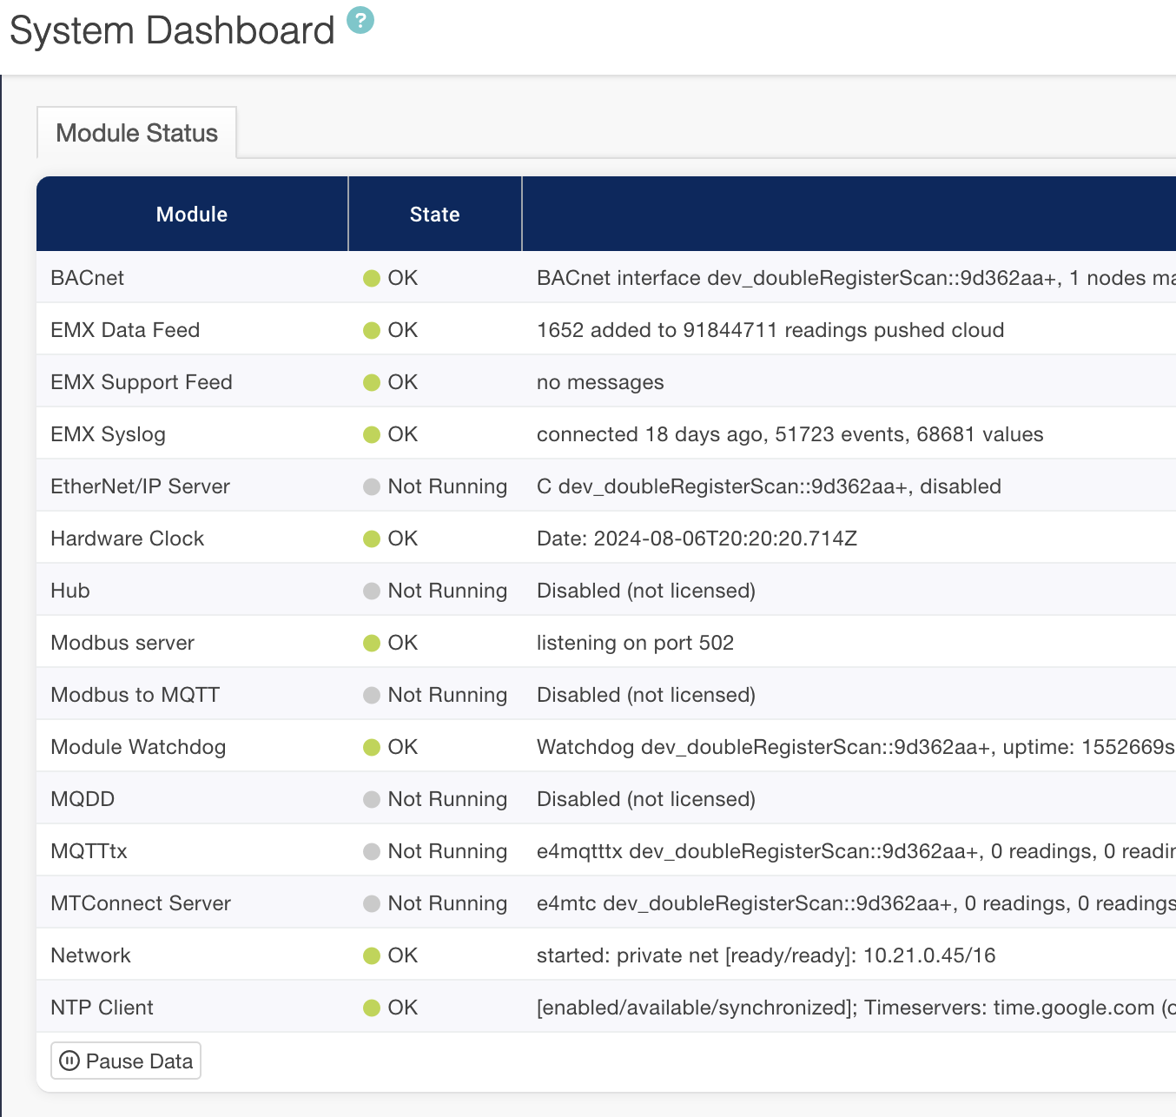The width and height of the screenshot is (1176, 1117).
Task: Click gray status dot for EtherNet/IP Server
Action: click(x=372, y=486)
